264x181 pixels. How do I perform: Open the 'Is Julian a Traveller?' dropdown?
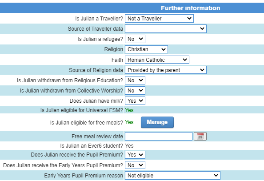[x=159, y=18]
